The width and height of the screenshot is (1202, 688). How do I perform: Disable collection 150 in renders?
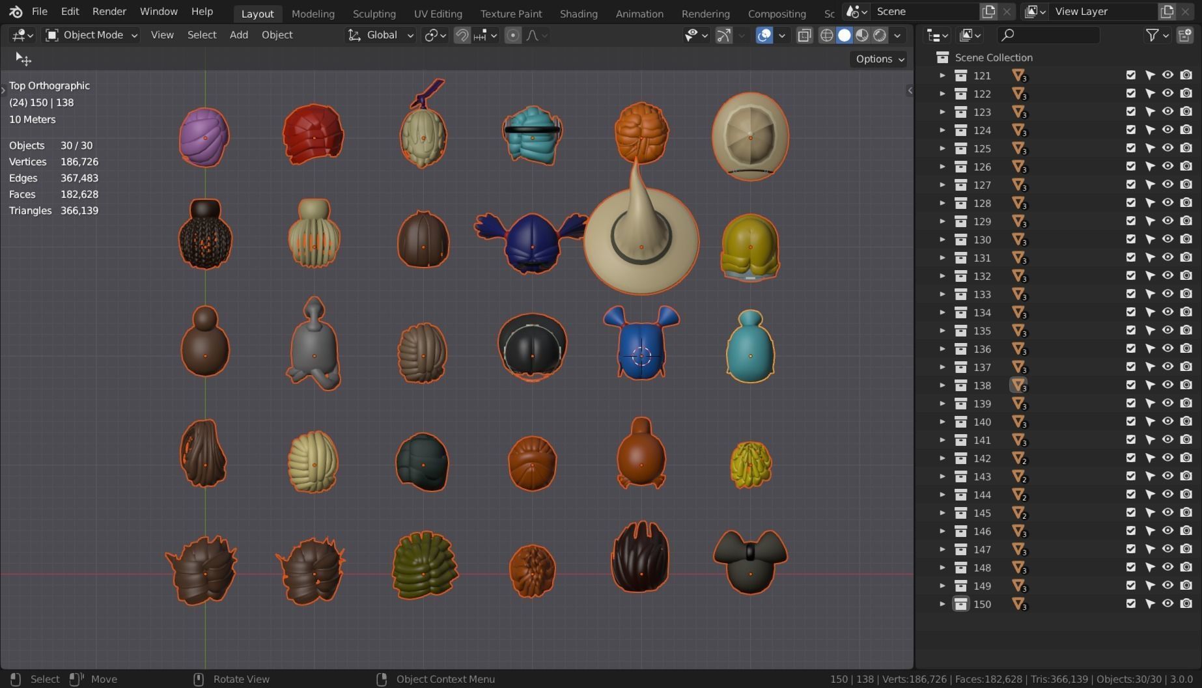click(x=1185, y=604)
